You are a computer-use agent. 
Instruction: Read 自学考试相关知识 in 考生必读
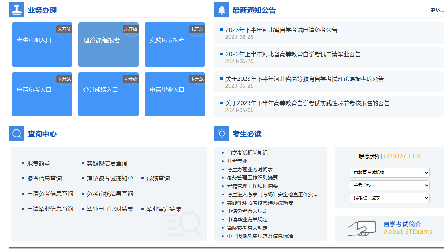[247, 153]
